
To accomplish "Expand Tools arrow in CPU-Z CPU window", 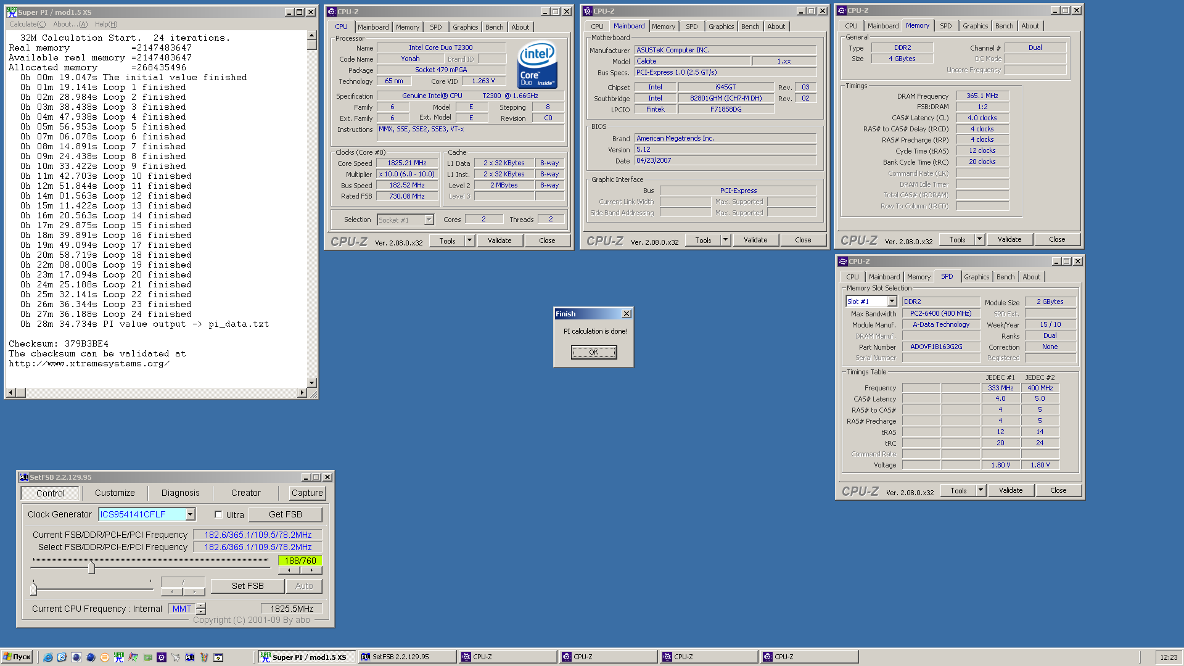I will point(470,240).
